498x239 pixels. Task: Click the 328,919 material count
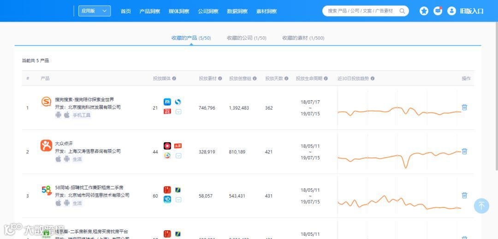(207, 152)
